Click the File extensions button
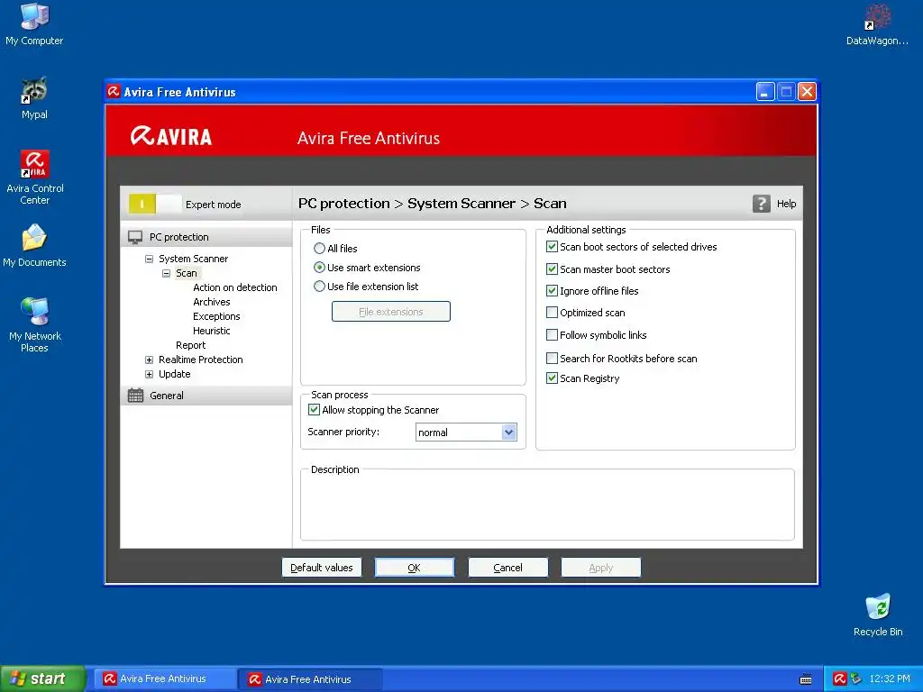Screen dimensions: 923x692 click(x=391, y=311)
